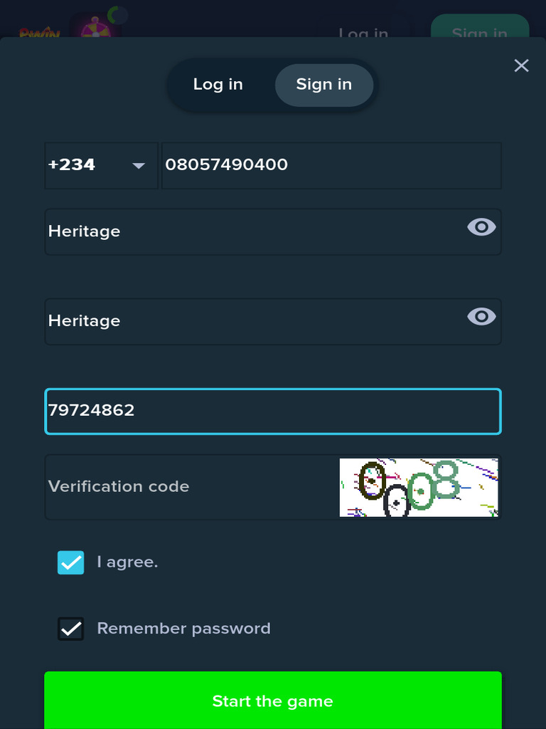Click the dropdown arrow beside +234
Screen dimensions: 546x729
tap(139, 165)
